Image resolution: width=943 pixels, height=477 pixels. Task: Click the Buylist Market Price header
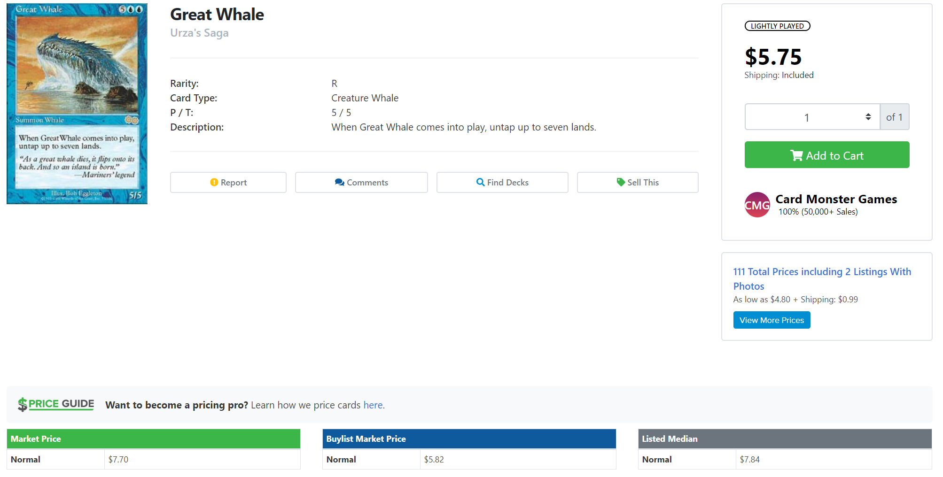[469, 439]
